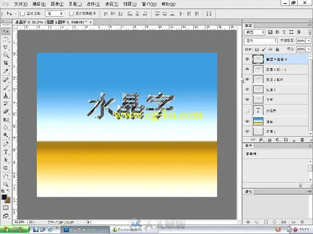Select the History Brush tool
This screenshot has height=234, width=313.
click(x=6, y=104)
